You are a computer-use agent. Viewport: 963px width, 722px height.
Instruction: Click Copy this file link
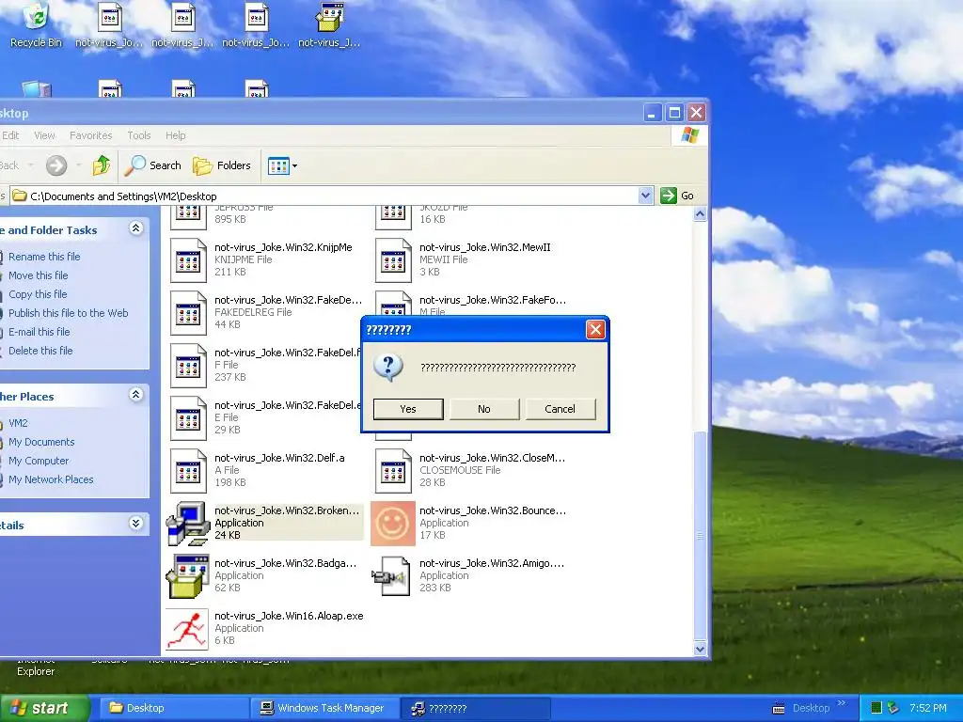[38, 294]
